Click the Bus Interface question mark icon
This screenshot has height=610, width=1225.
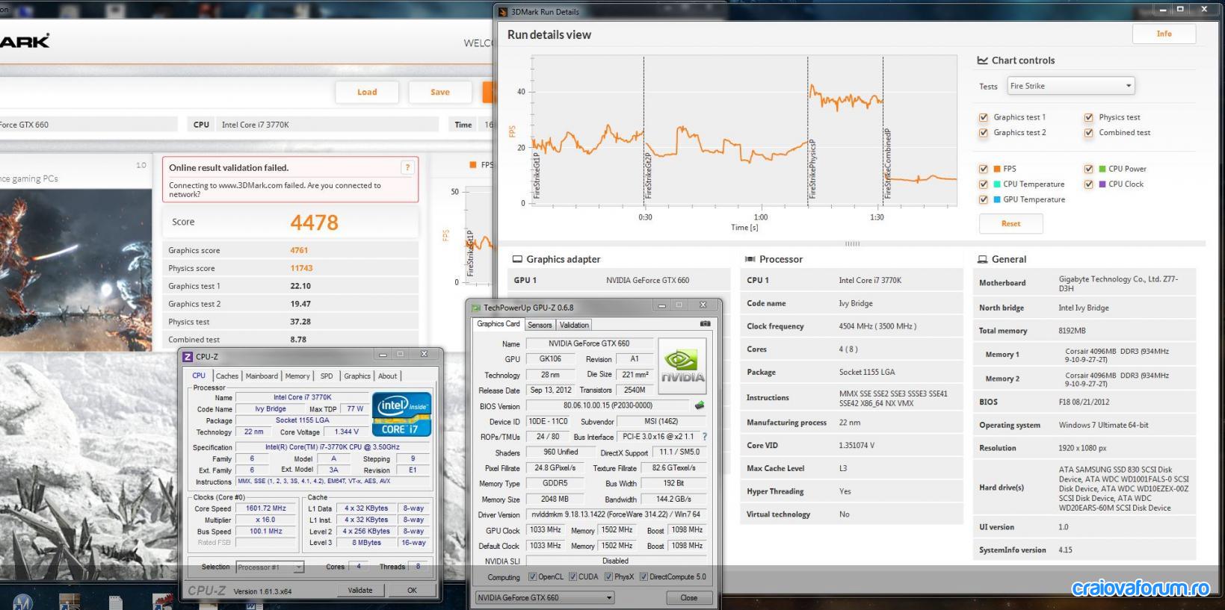coord(704,437)
